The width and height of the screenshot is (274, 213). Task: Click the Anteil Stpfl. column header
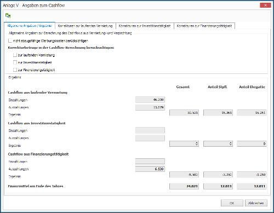click(218, 87)
